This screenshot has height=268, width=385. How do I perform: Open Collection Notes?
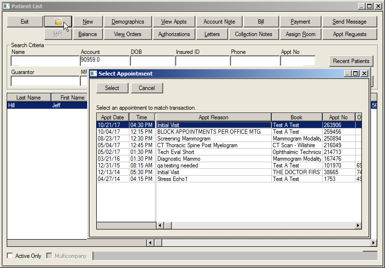tap(253, 34)
